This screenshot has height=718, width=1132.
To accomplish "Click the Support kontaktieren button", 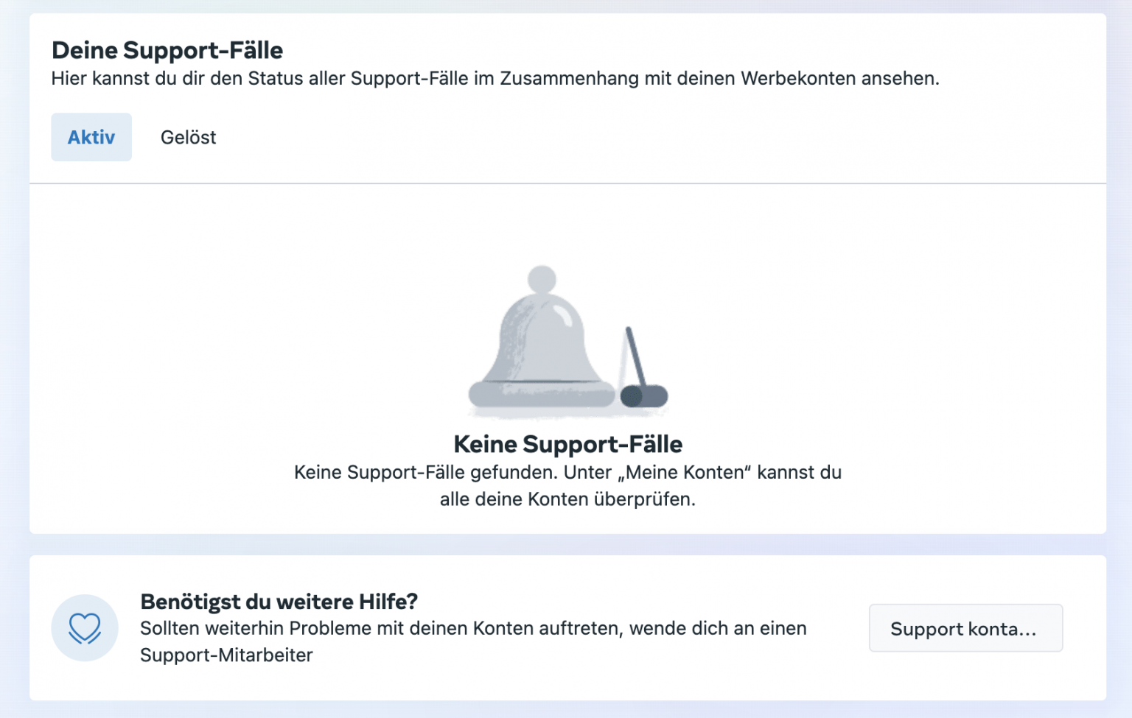I will 965,628.
